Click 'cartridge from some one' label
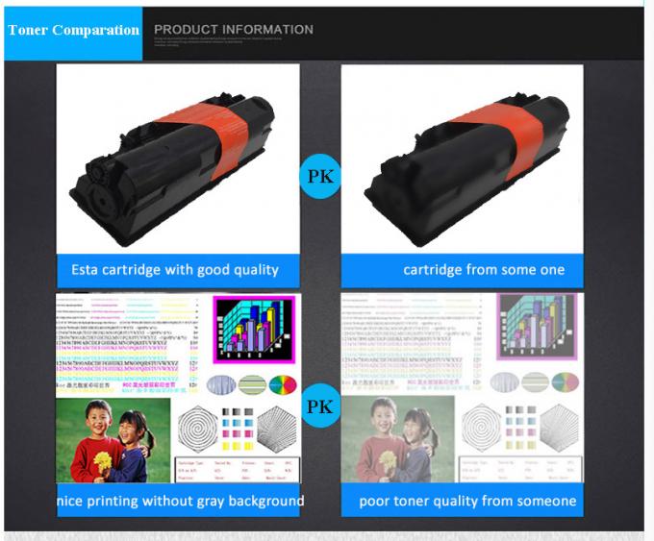Image resolution: width=654 pixels, height=541 pixels. coord(484,270)
